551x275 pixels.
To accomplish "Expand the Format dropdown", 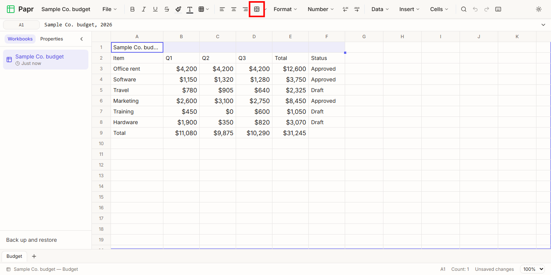I will [x=285, y=9].
